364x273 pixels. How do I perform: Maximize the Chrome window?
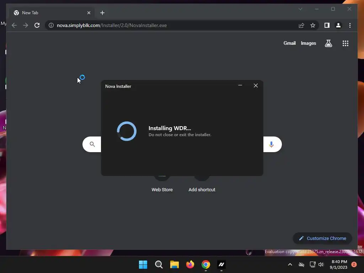click(x=333, y=9)
